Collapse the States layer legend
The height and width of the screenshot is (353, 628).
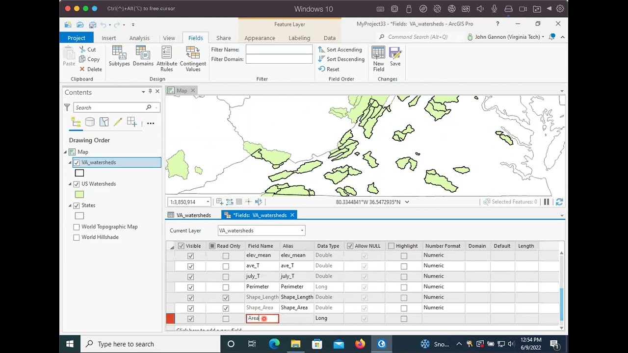[70, 205]
